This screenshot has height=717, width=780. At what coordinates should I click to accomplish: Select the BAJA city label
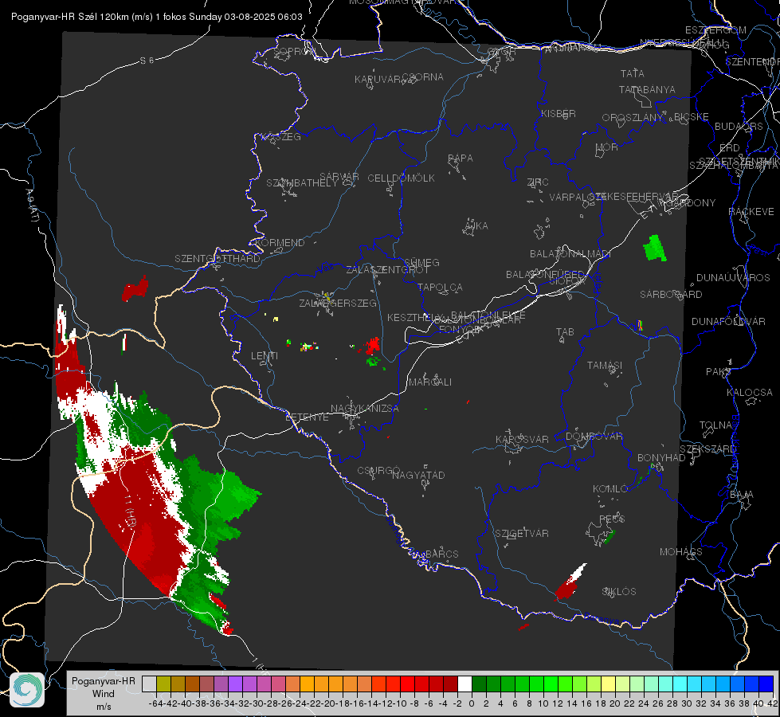pyautogui.click(x=742, y=494)
